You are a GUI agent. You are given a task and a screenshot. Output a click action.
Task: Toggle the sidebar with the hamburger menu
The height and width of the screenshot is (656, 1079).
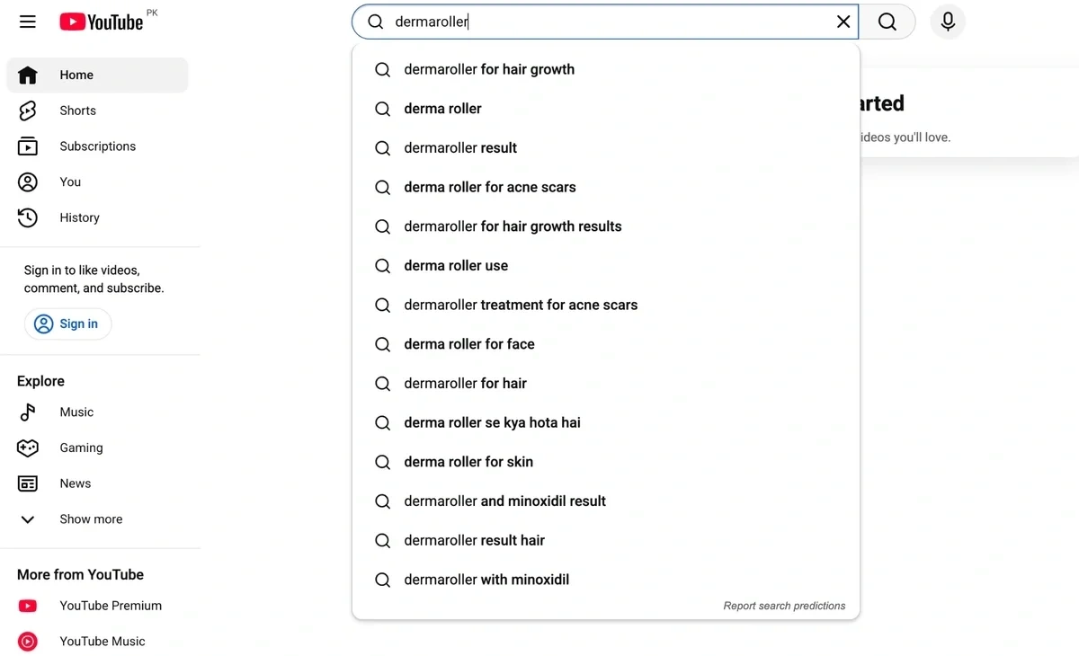click(x=27, y=21)
